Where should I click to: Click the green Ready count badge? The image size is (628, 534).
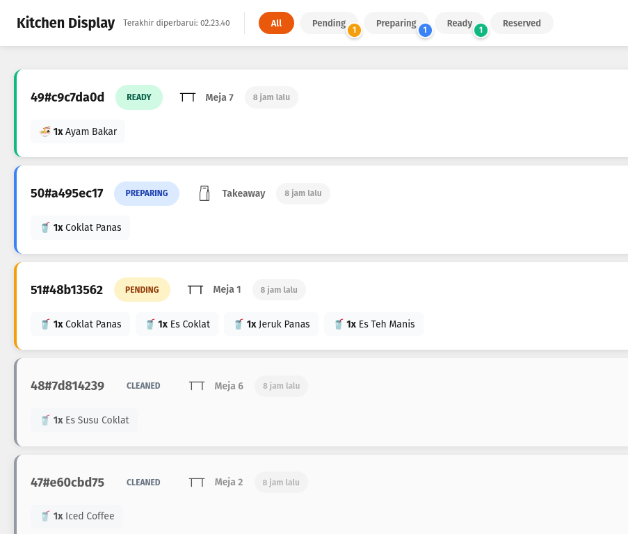click(x=481, y=30)
